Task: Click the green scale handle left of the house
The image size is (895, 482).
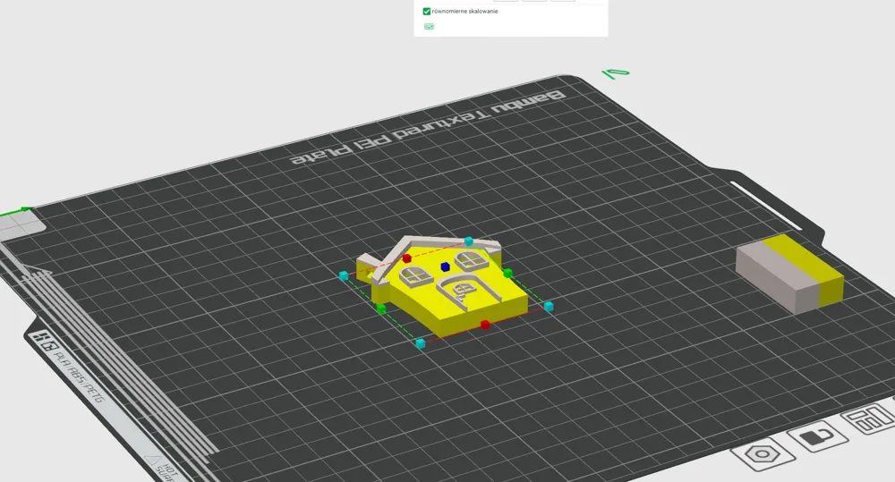Action: [381, 309]
